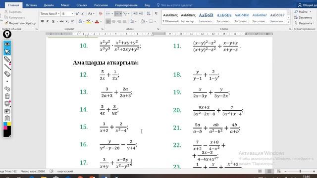Take a snapshot with the camera icon

(x=7, y=111)
